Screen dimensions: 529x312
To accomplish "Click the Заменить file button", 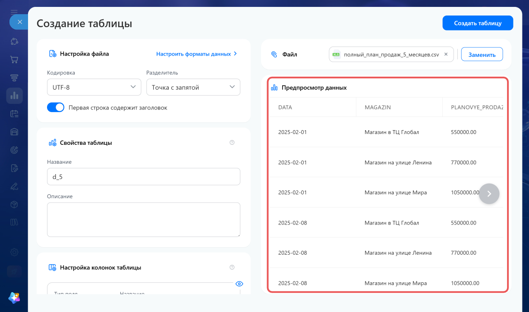I will click(x=482, y=54).
